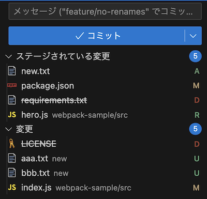Open renamed file hero.js
207x199 pixels.
(35, 115)
